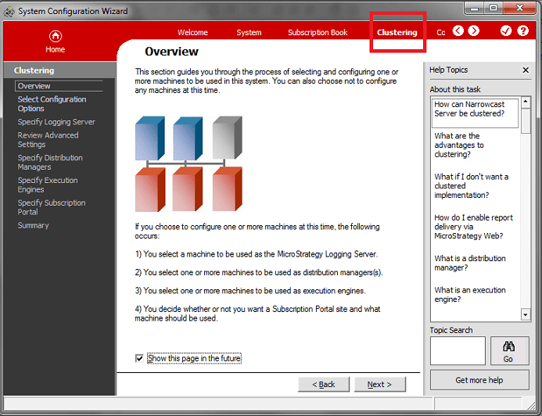Open the Welcome tab
542x416 pixels.
click(192, 33)
